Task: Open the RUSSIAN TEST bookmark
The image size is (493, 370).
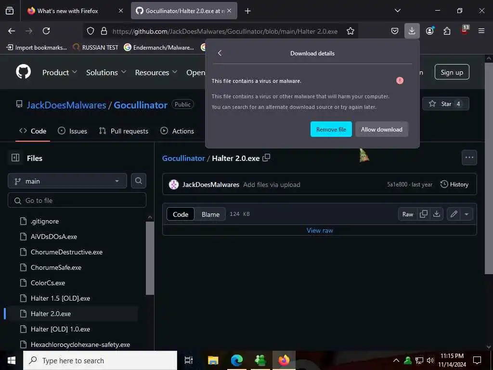Action: coord(95,48)
